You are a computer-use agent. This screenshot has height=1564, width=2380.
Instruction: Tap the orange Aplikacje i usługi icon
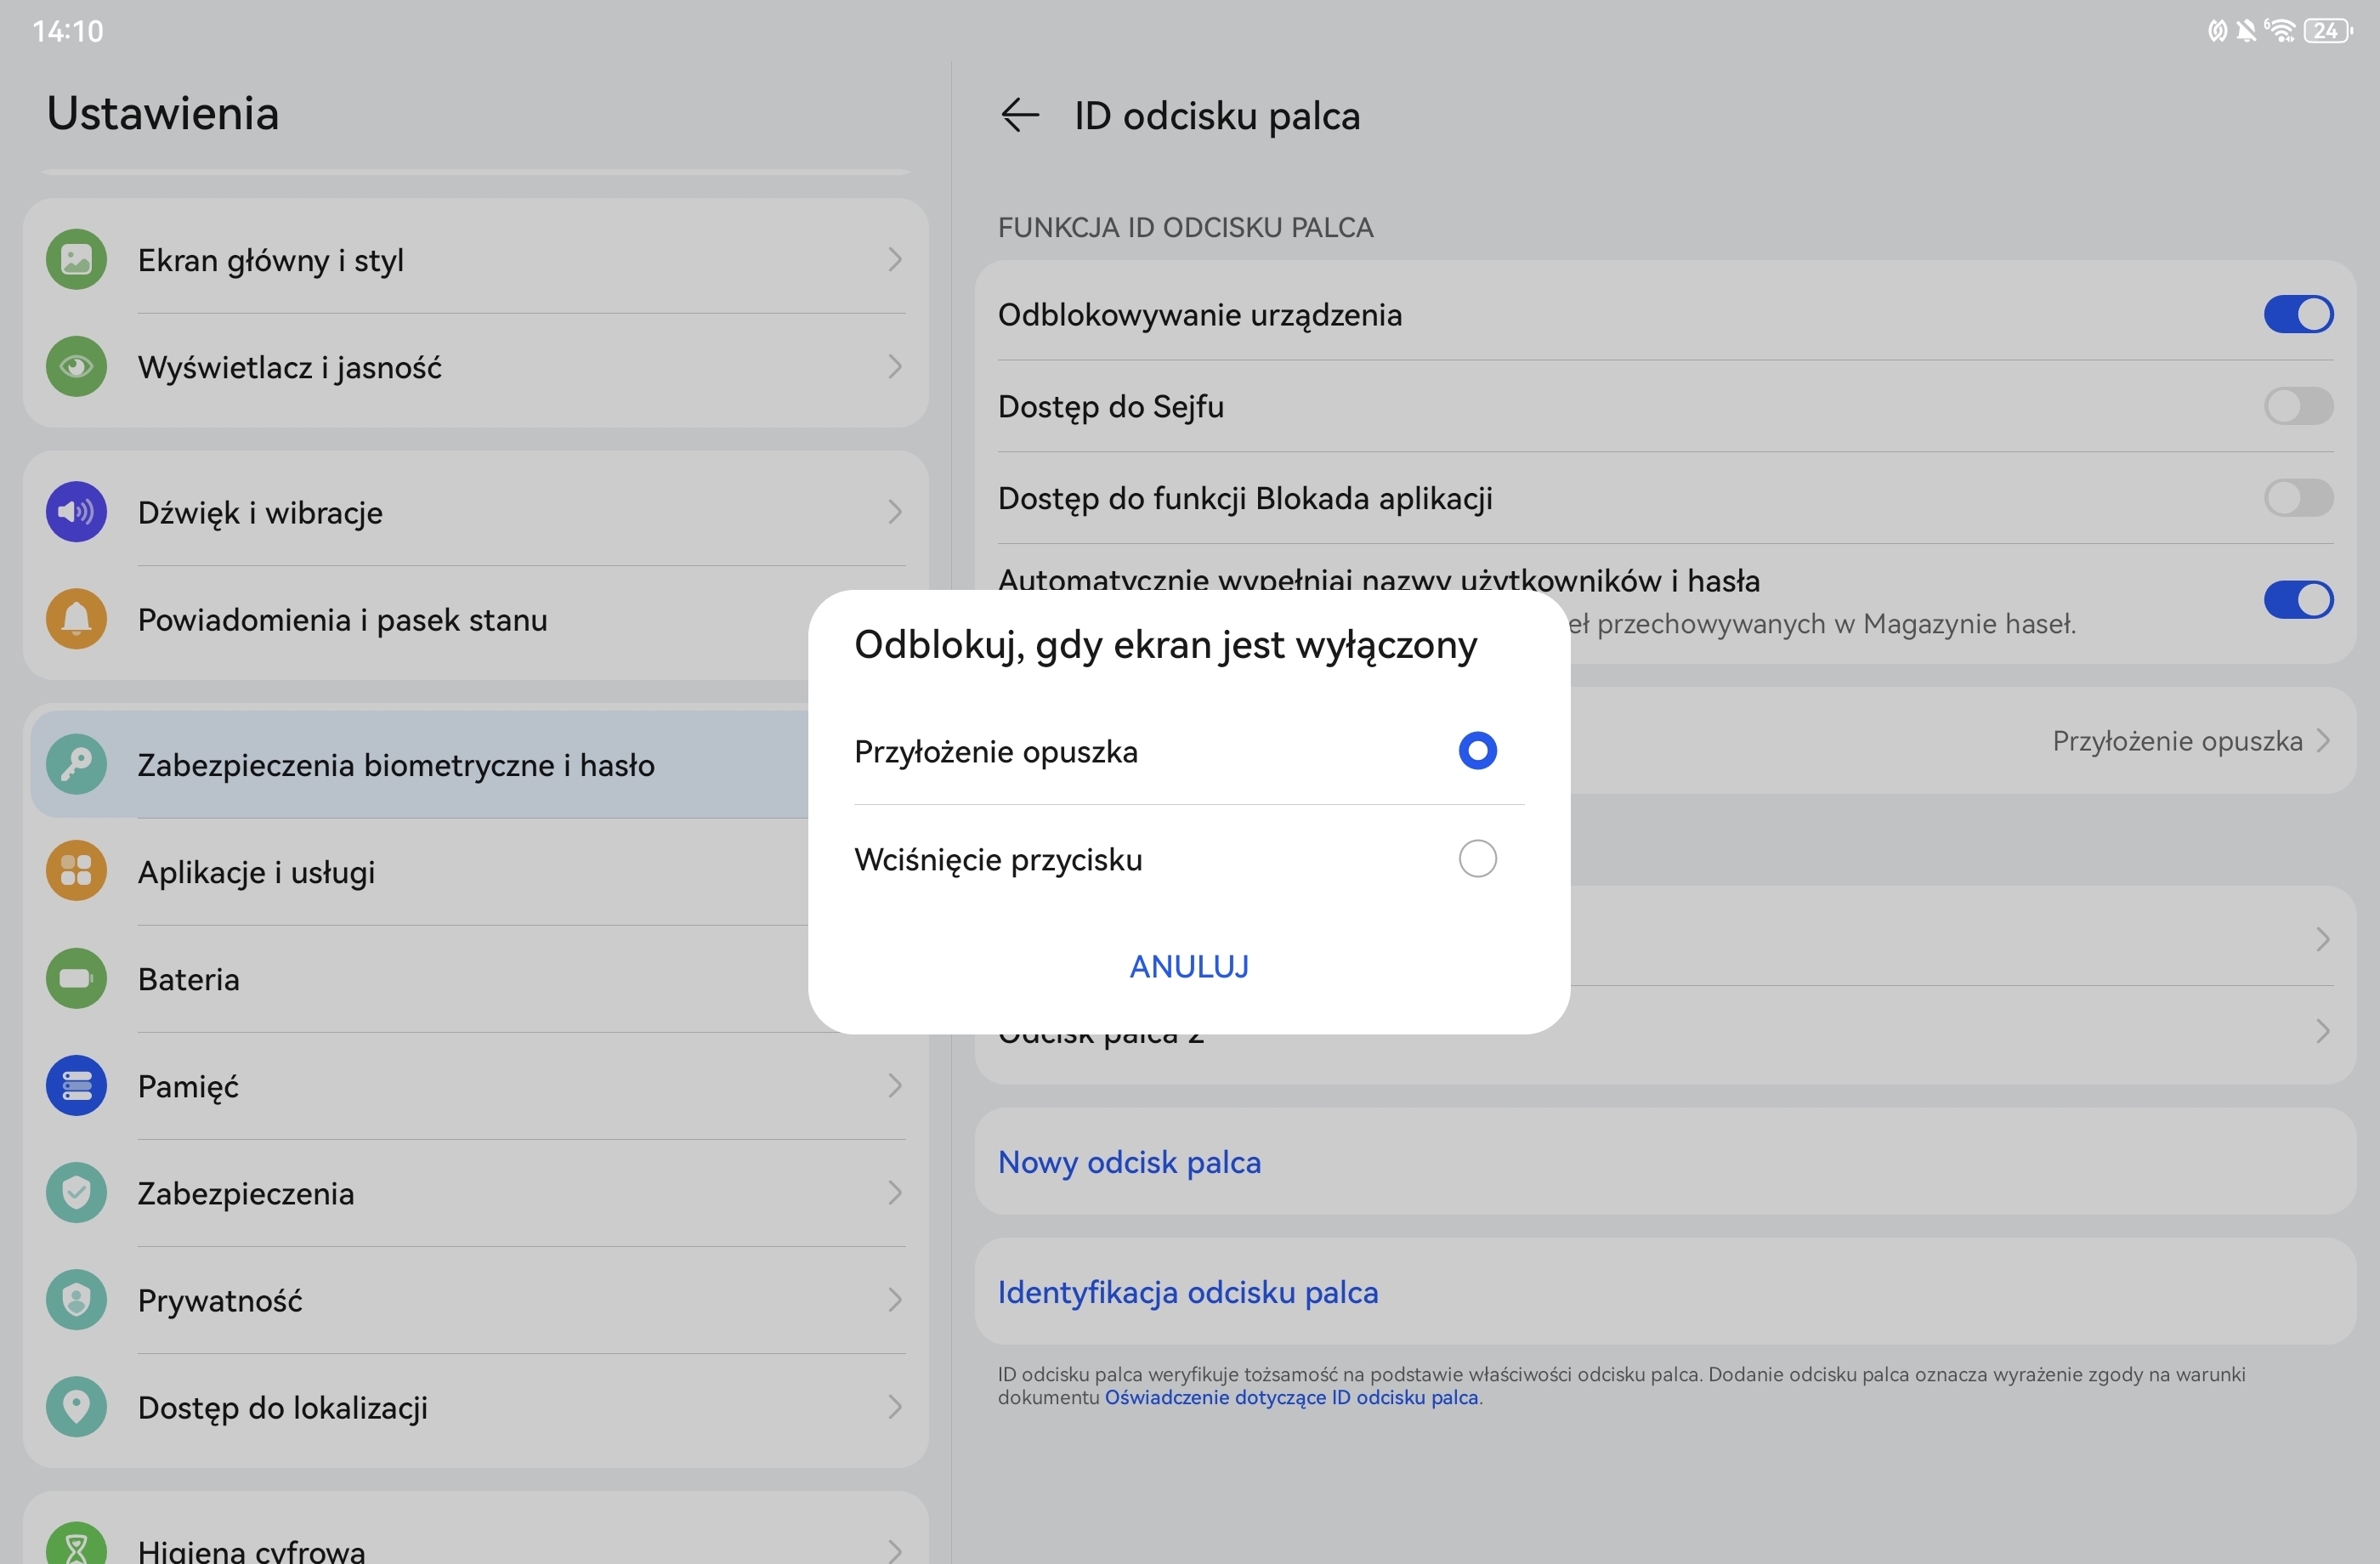[76, 871]
